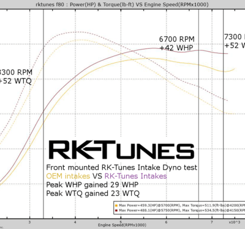Click the vertical marker line at 7300 RPM
245x229 pixels.
coord(223,114)
